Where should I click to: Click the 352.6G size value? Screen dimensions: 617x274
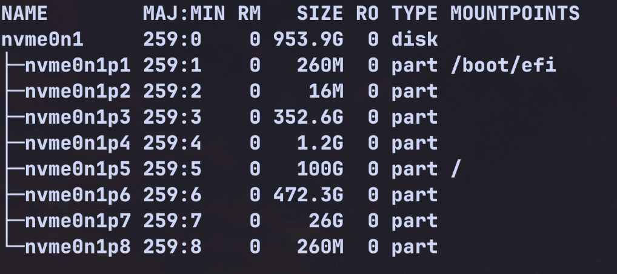click(308, 118)
